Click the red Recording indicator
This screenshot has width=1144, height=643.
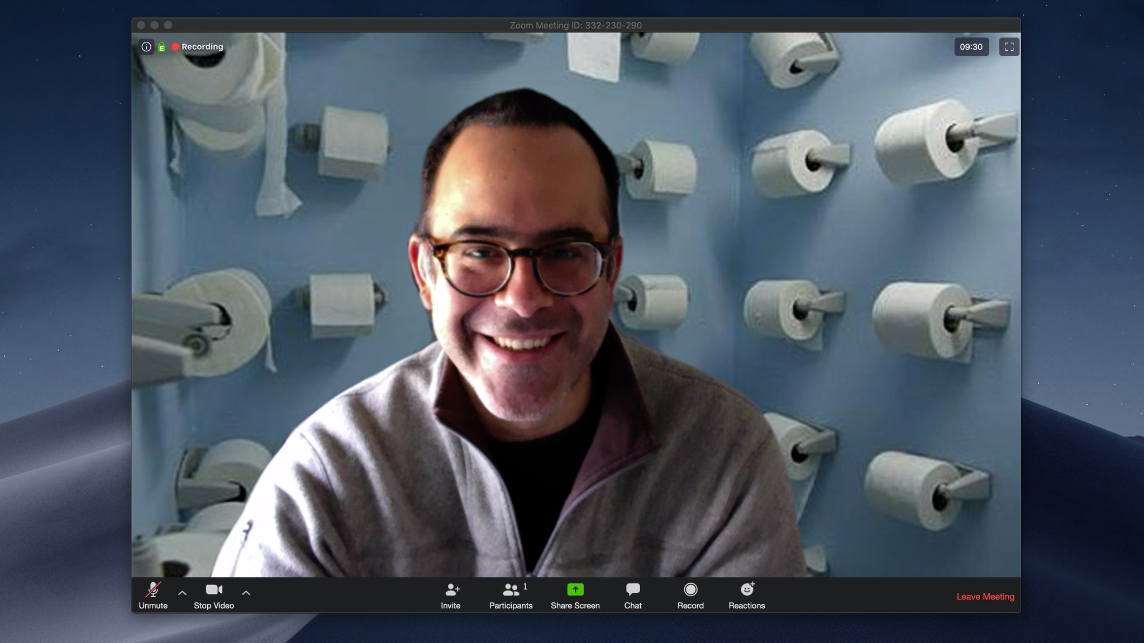point(198,47)
